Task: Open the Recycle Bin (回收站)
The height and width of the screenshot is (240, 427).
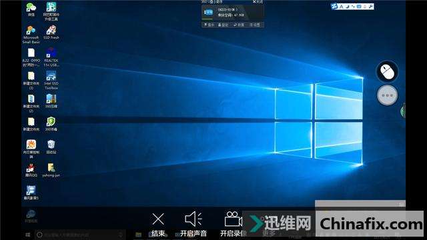Action: pos(51,147)
